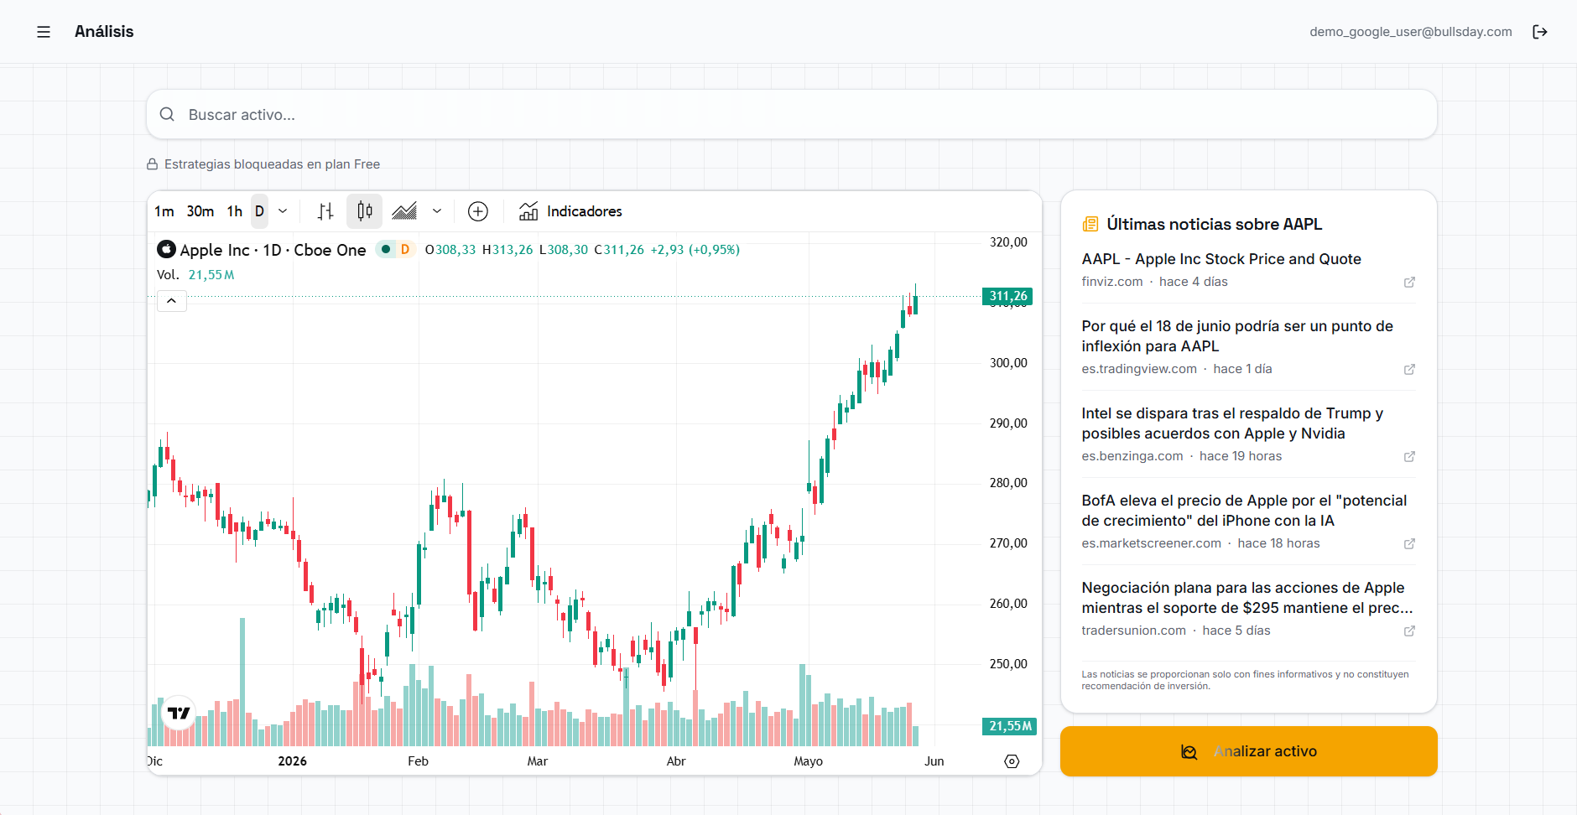Click the Análisis page title

coord(104,32)
